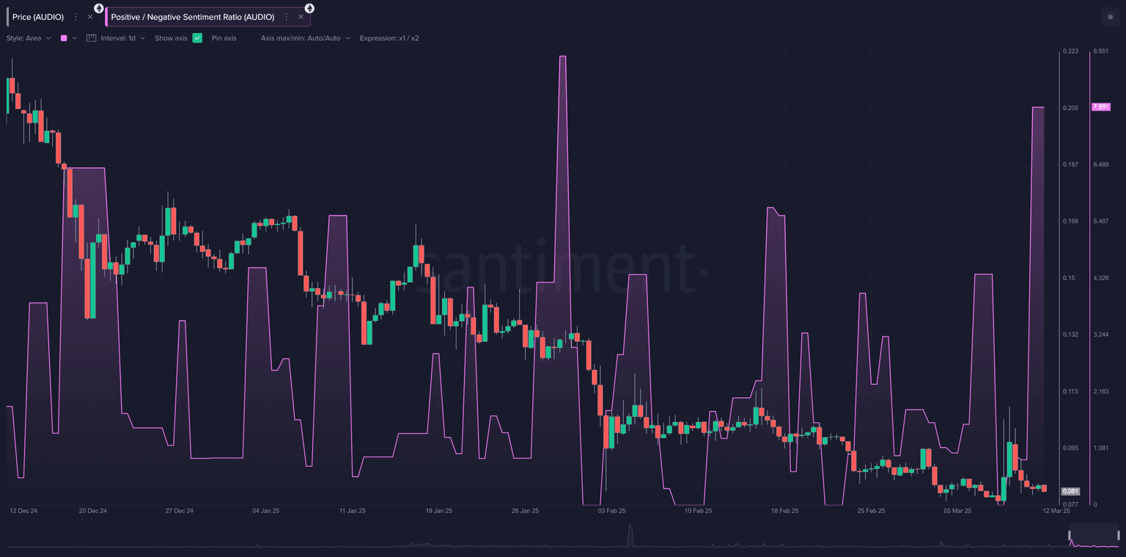Viewport: 1126px width, 557px height.
Task: Open Axis max/min Auto/Auto dropdown
Action: [x=305, y=38]
